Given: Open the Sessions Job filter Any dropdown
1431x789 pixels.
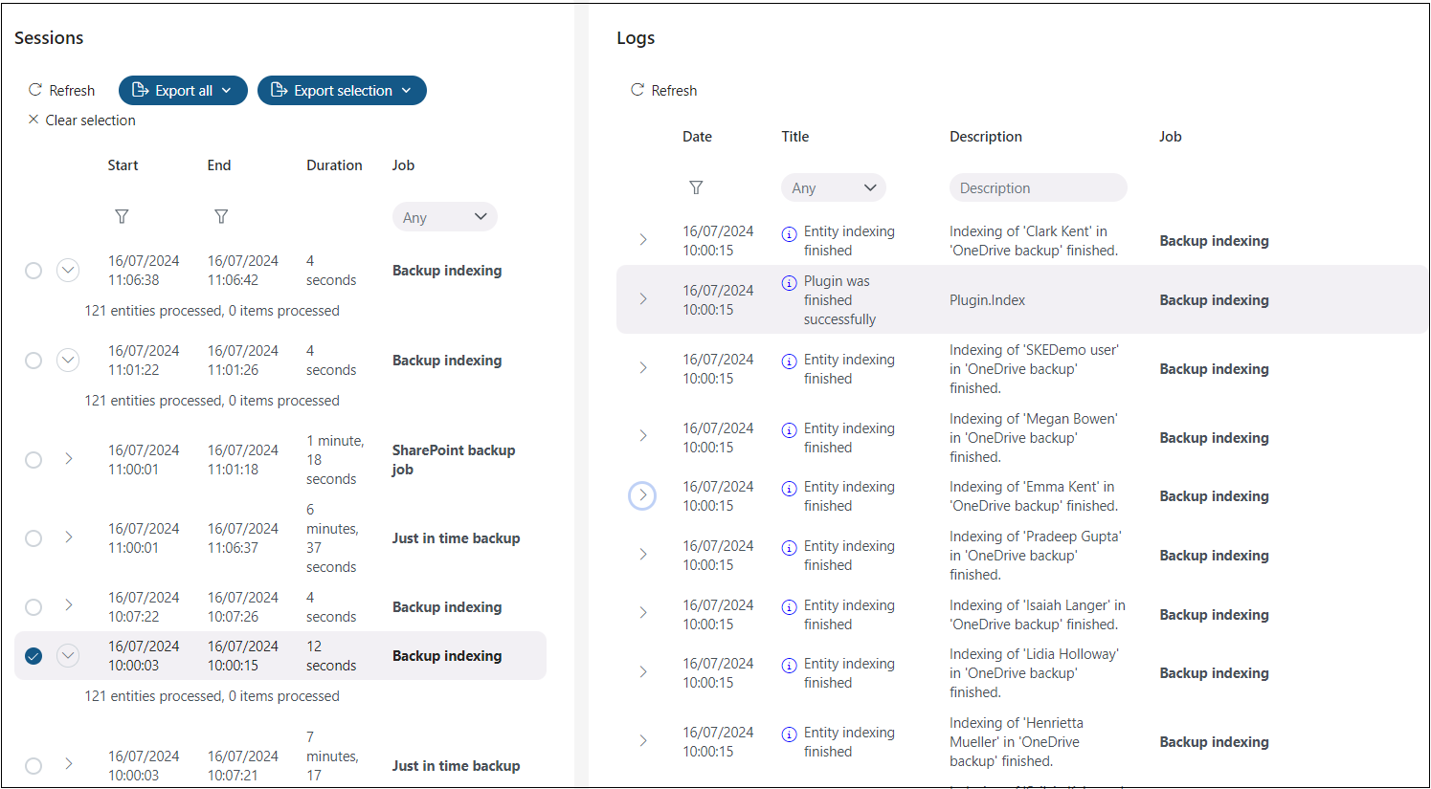Looking at the screenshot, I should pyautogui.click(x=445, y=217).
